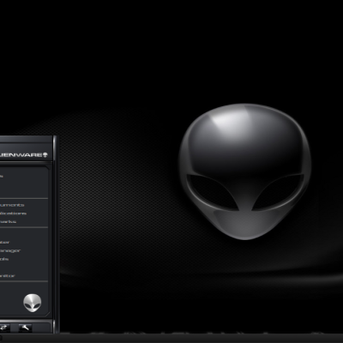Open the menu entry ending in "anager"
Screen dimensions: 343x343
[10, 250]
